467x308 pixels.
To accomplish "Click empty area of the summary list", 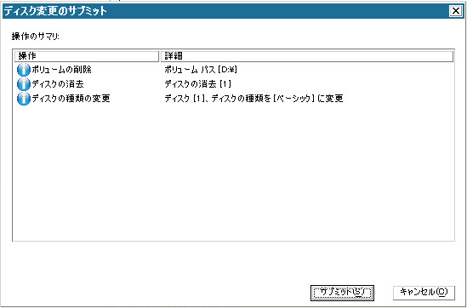I will [234, 173].
